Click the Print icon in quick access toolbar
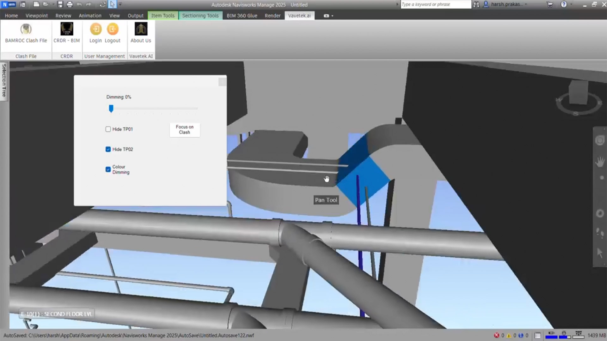The image size is (607, 341). click(x=70, y=4)
